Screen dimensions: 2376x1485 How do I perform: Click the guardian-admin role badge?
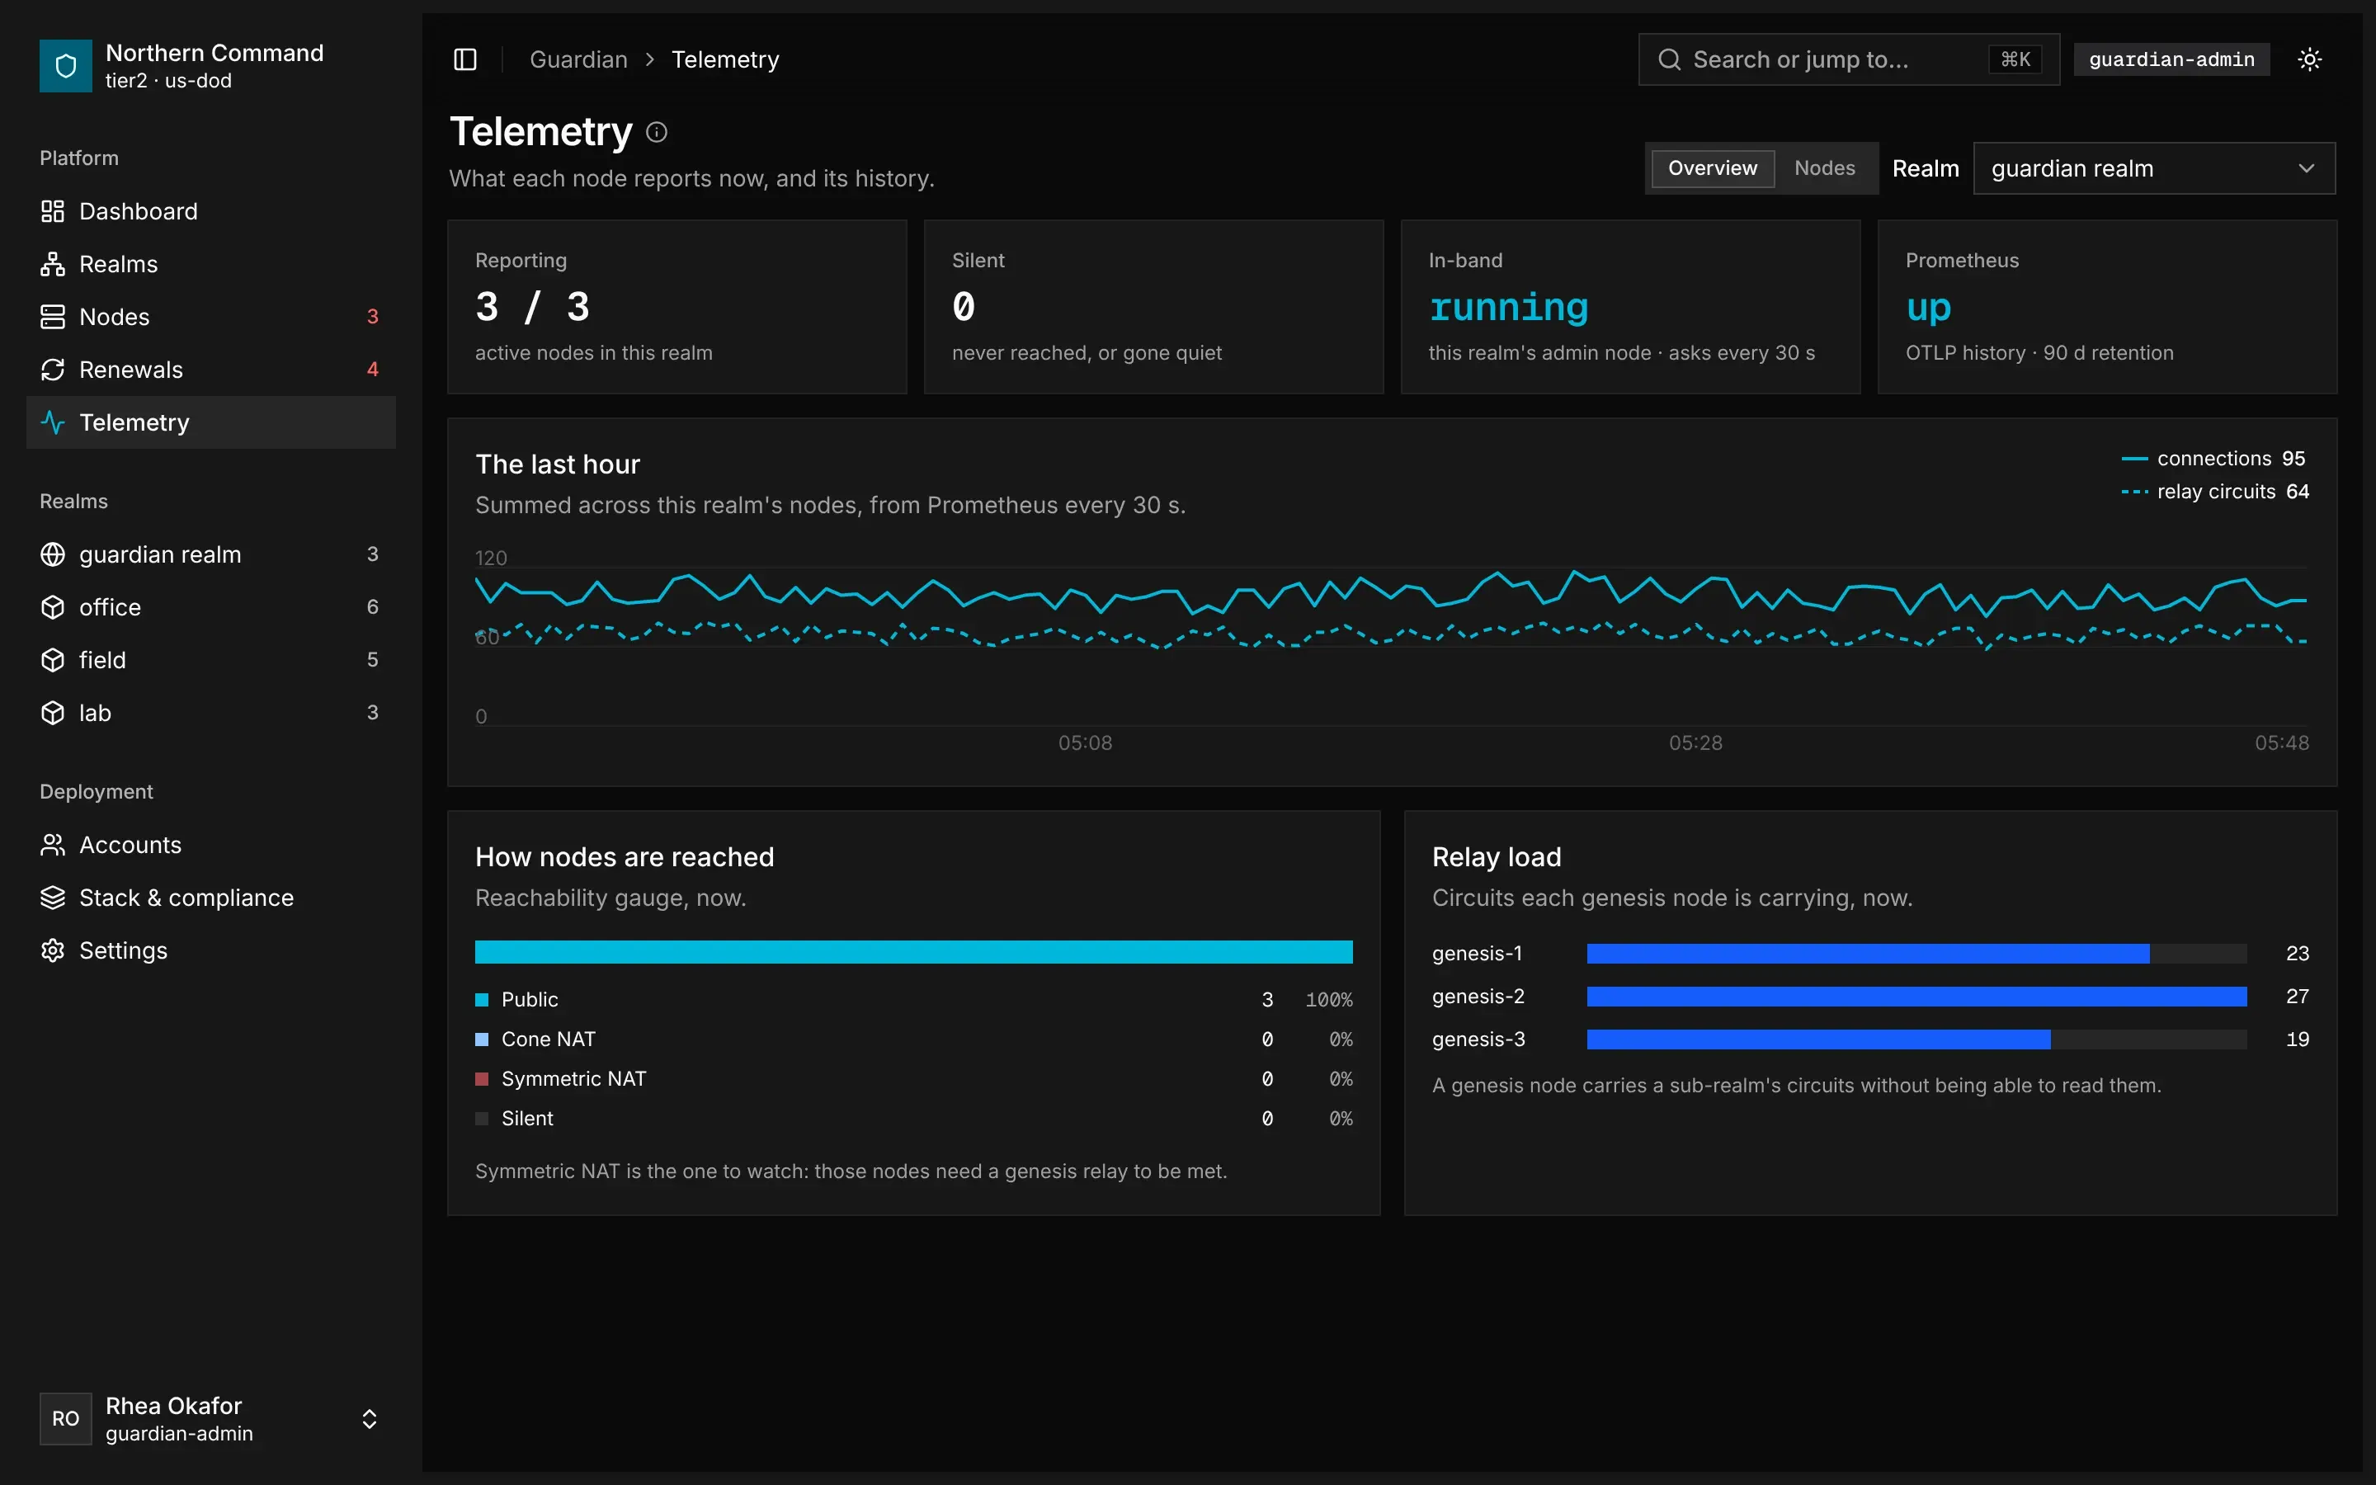pos(2171,60)
